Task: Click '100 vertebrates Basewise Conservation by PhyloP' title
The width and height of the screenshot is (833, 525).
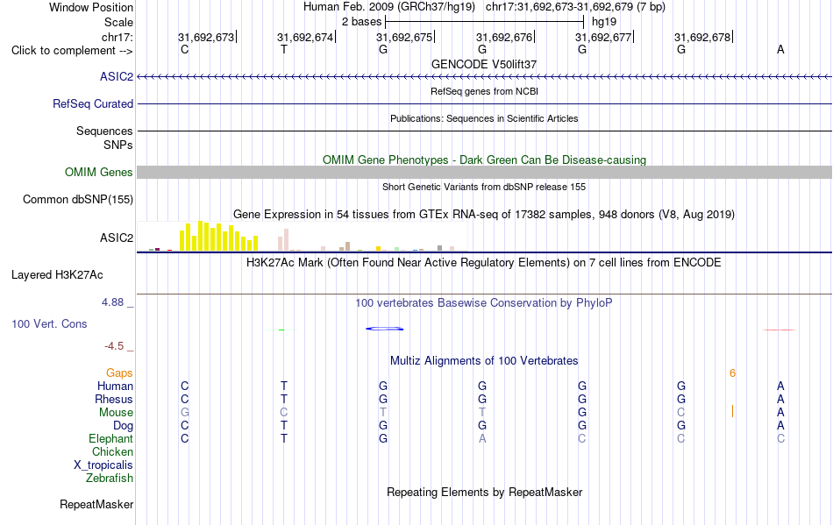Action: click(484, 303)
